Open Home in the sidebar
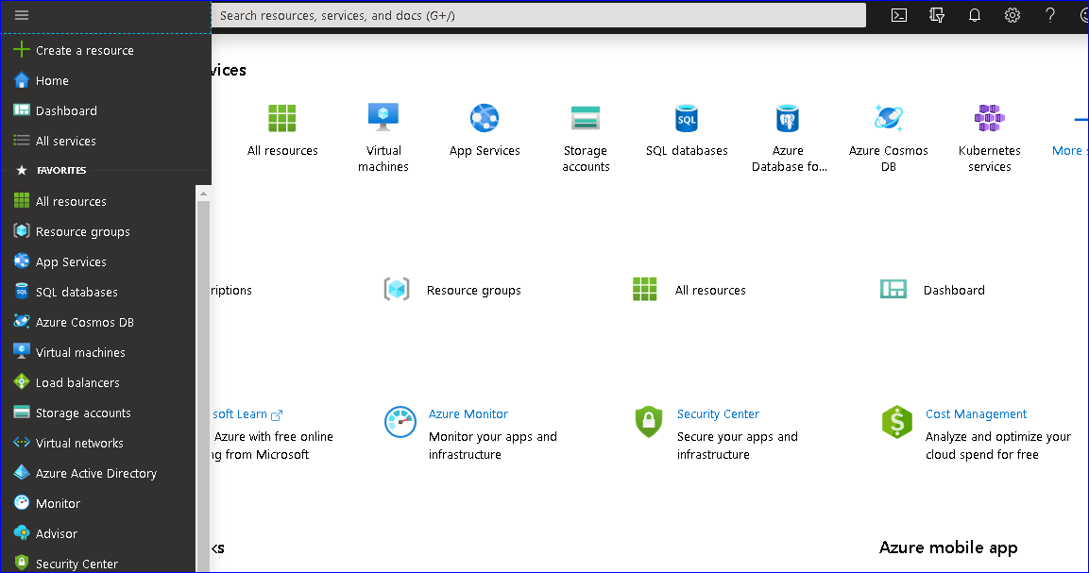Viewport: 1089px width, 573px height. 51,80
